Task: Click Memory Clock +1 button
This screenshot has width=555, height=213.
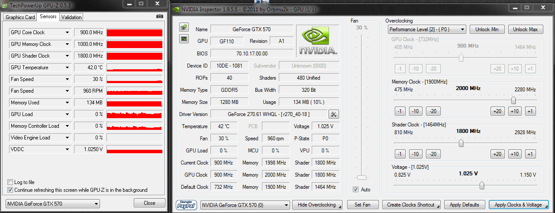Action: tap(530, 111)
